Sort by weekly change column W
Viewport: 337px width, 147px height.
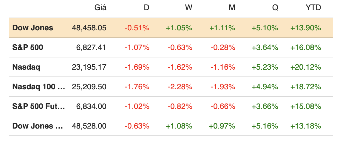(x=188, y=8)
